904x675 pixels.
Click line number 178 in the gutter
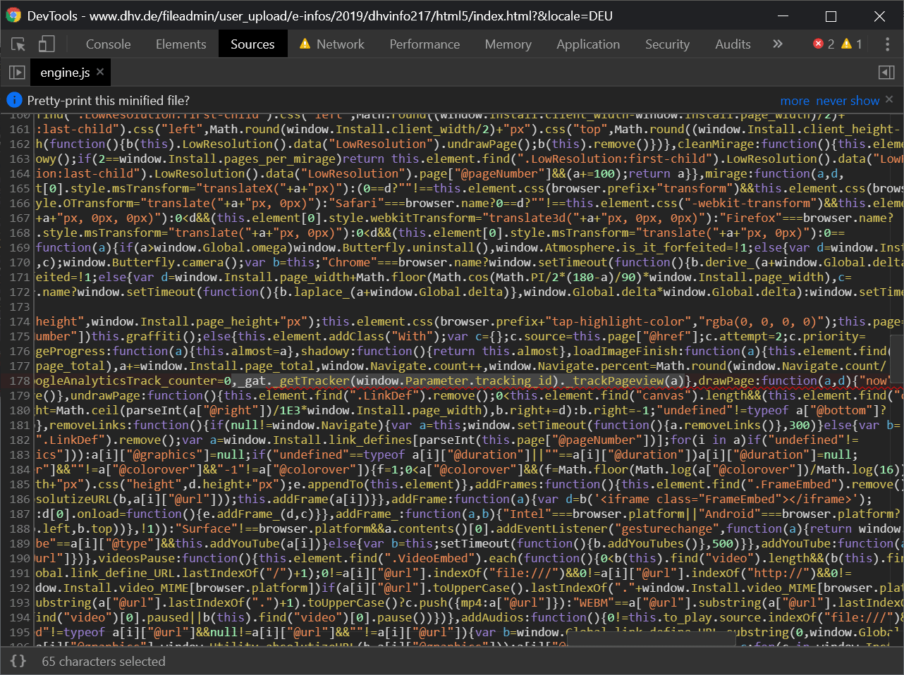pyautogui.click(x=20, y=381)
